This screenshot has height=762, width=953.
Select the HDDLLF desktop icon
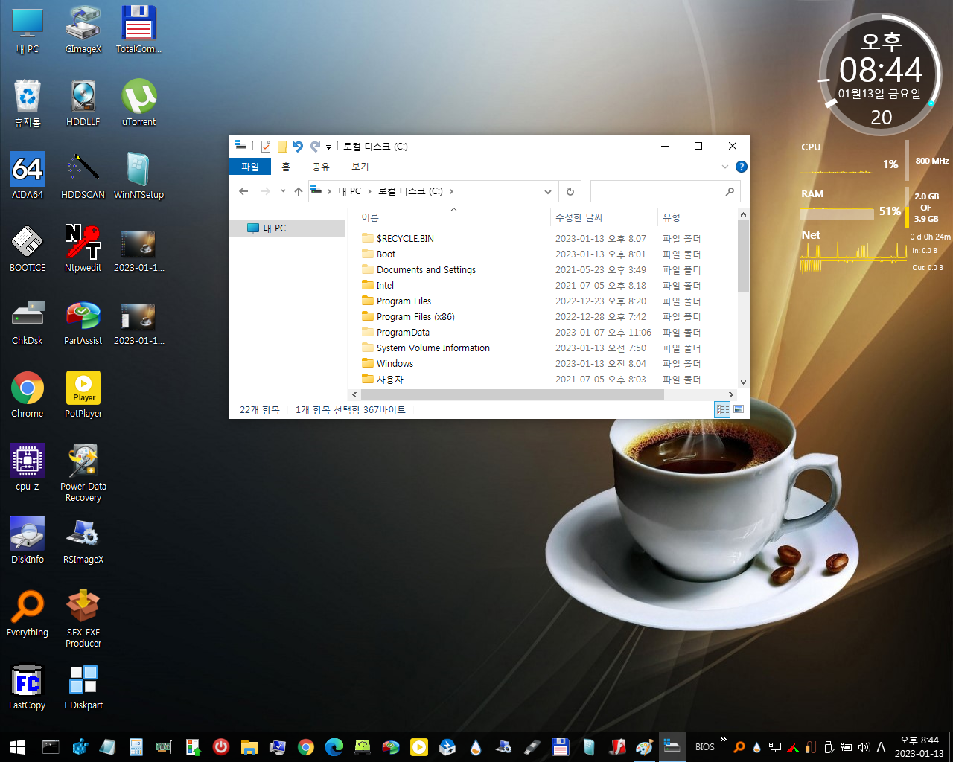point(83,103)
